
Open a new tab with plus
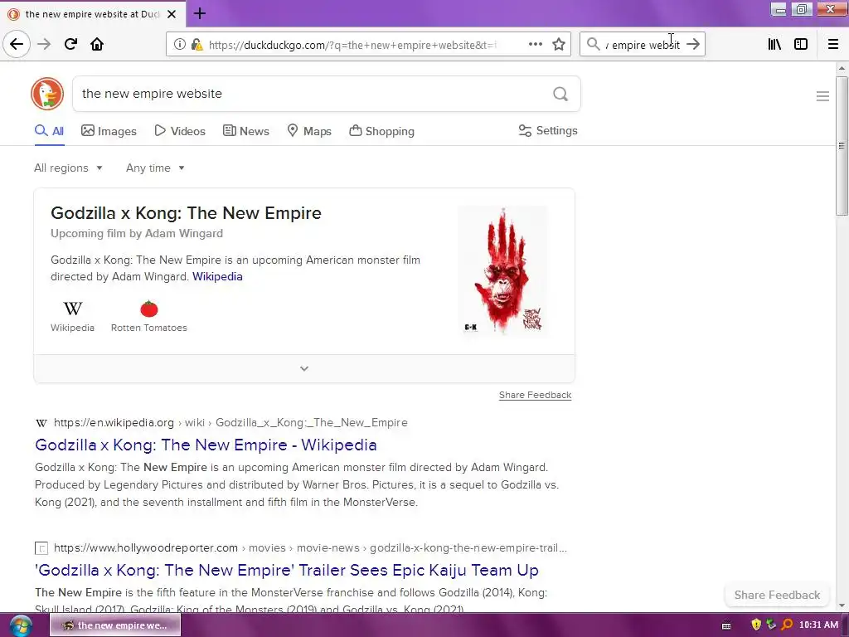click(x=200, y=13)
